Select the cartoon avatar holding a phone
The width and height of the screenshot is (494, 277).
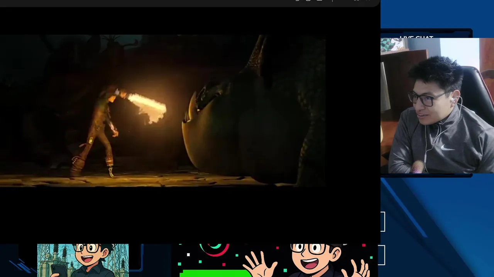tap(83, 260)
